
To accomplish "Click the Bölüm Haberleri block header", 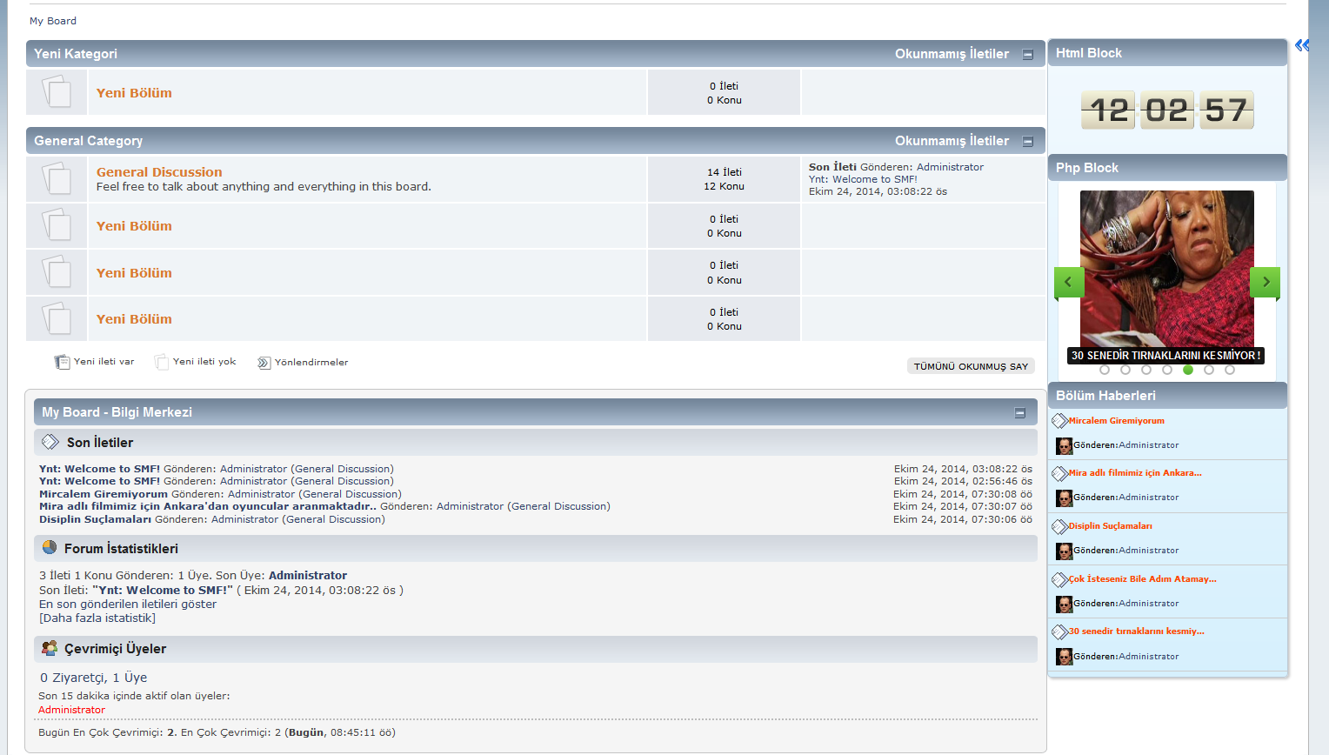I will [1167, 396].
